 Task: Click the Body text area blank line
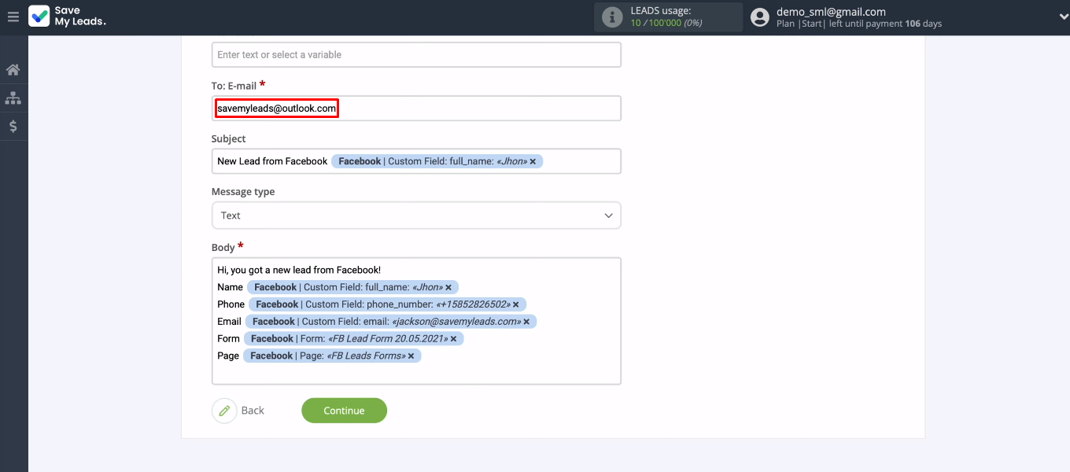coord(416,373)
